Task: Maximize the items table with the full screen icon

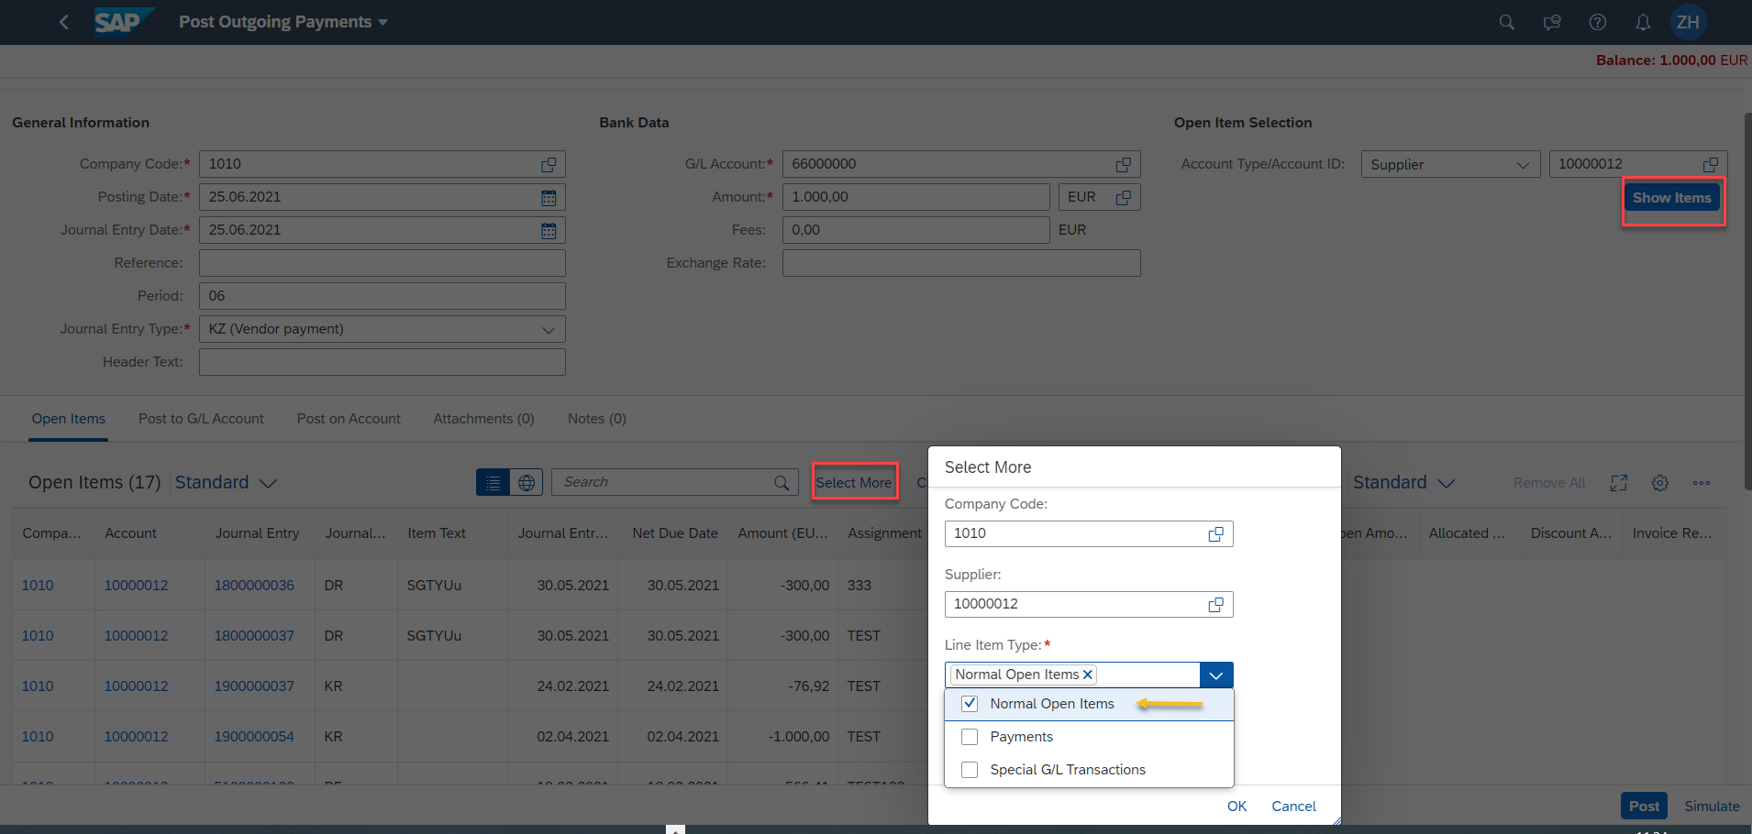Action: point(1619,483)
